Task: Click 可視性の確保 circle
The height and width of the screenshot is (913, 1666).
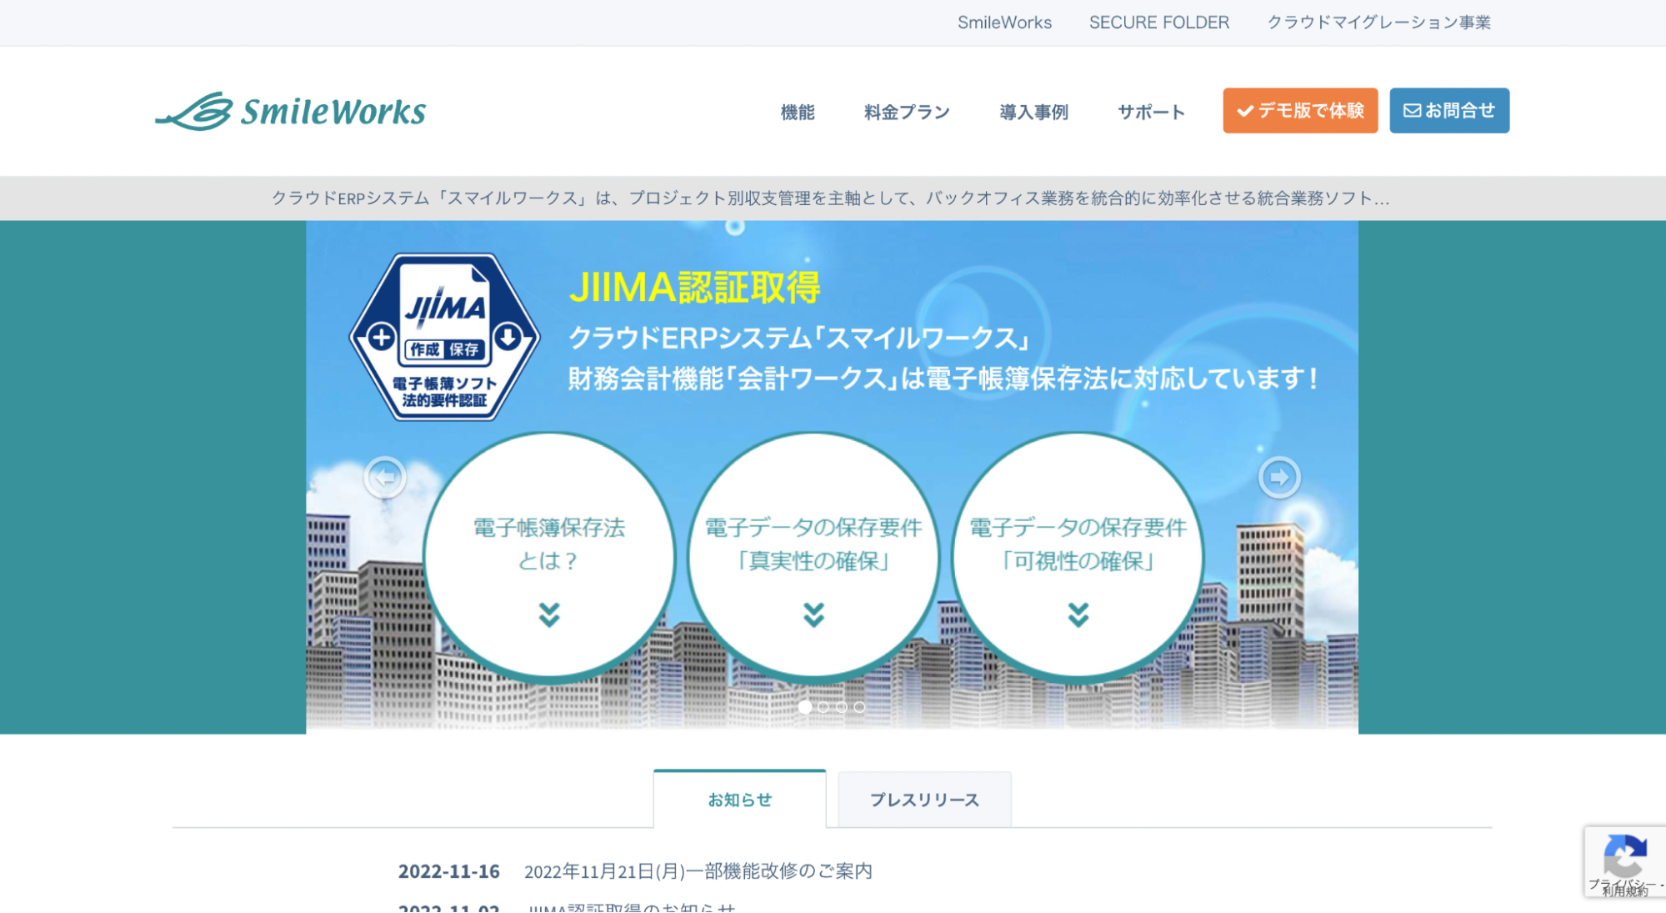Action: coord(1078,556)
